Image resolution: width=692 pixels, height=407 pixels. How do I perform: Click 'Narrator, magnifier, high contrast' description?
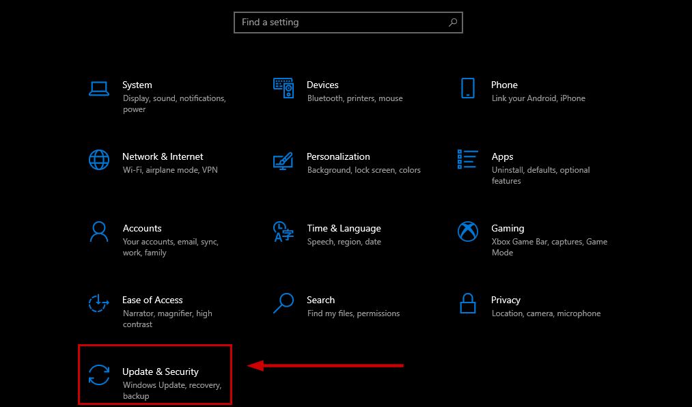[167, 319]
